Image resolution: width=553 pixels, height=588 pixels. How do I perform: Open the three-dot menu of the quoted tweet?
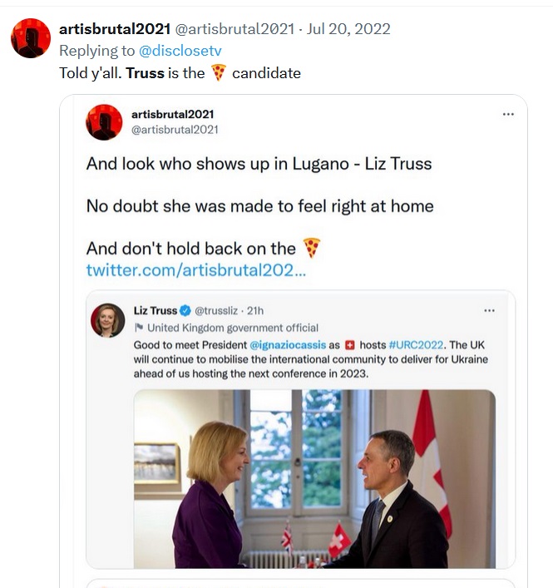508,114
